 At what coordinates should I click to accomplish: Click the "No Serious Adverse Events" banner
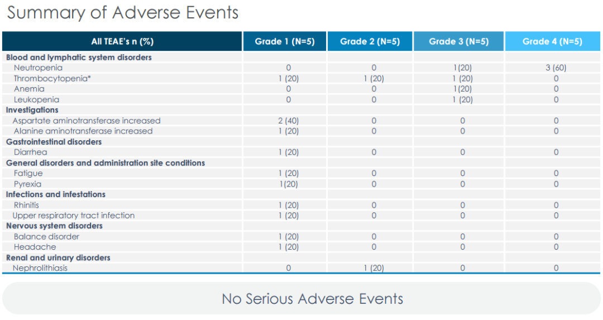(312, 299)
